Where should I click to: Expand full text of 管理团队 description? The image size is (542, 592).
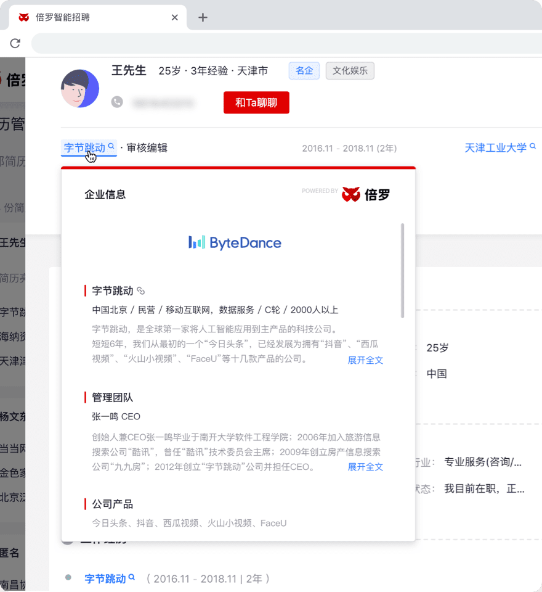[x=365, y=467]
